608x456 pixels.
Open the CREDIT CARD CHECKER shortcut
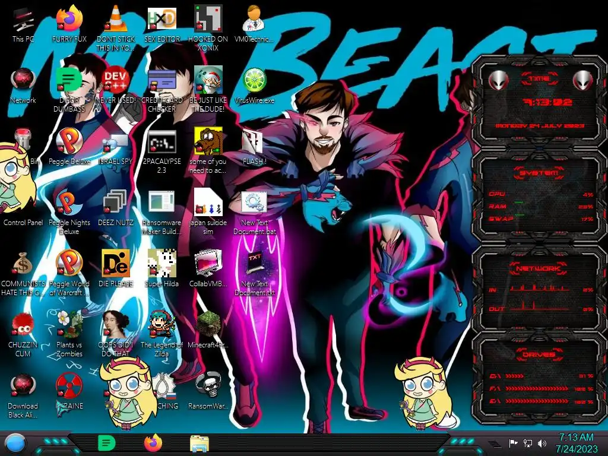pyautogui.click(x=161, y=80)
